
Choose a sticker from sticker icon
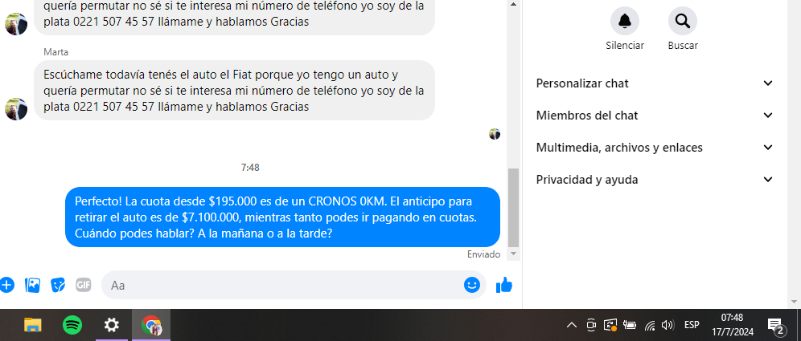[x=58, y=285]
